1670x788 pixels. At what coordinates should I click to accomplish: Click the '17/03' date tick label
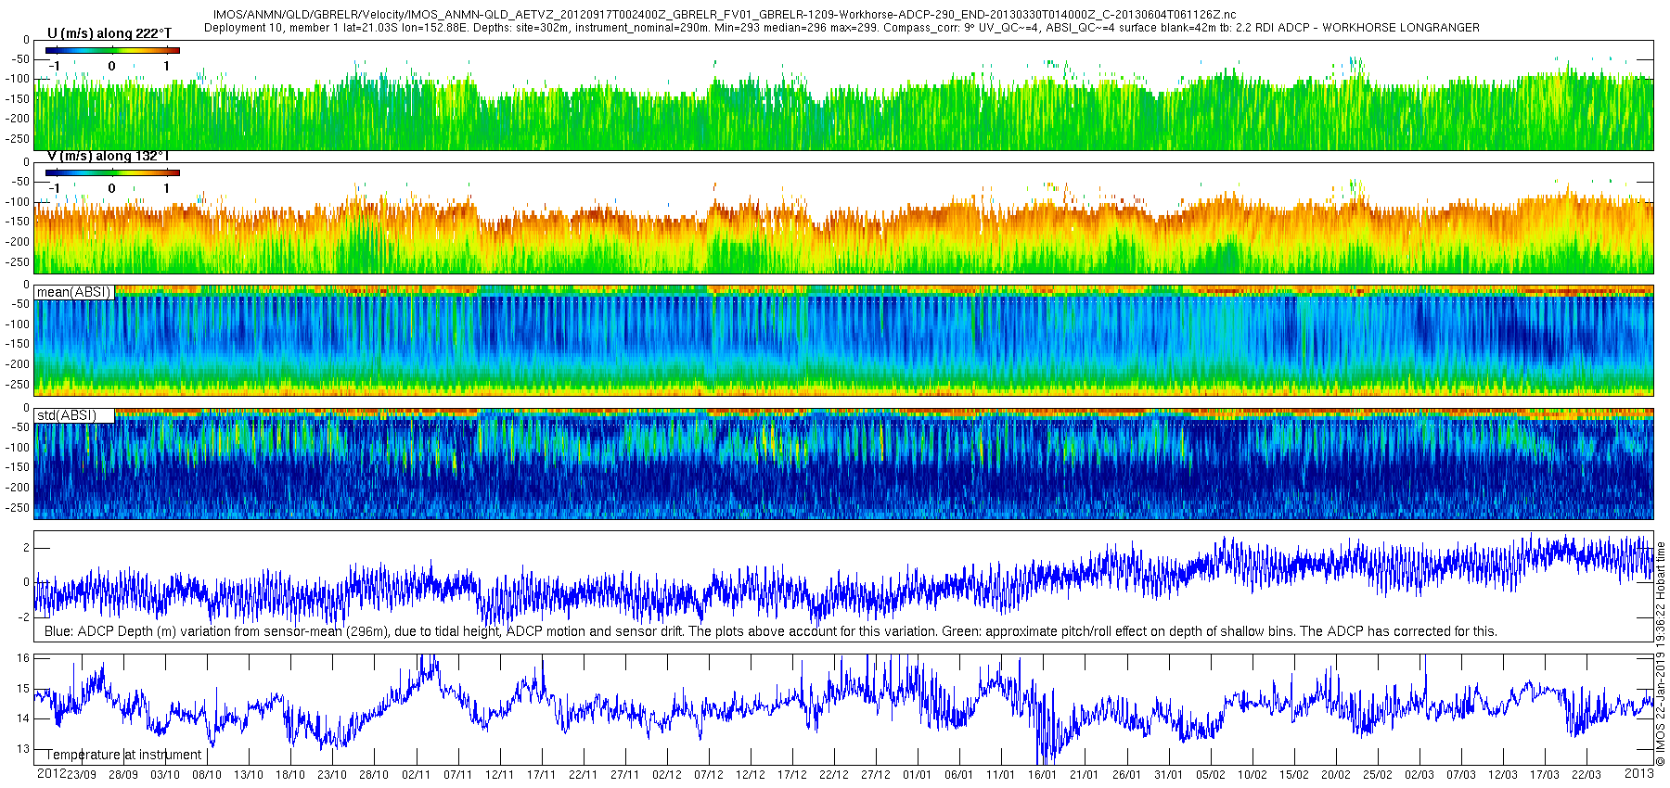point(1544,775)
